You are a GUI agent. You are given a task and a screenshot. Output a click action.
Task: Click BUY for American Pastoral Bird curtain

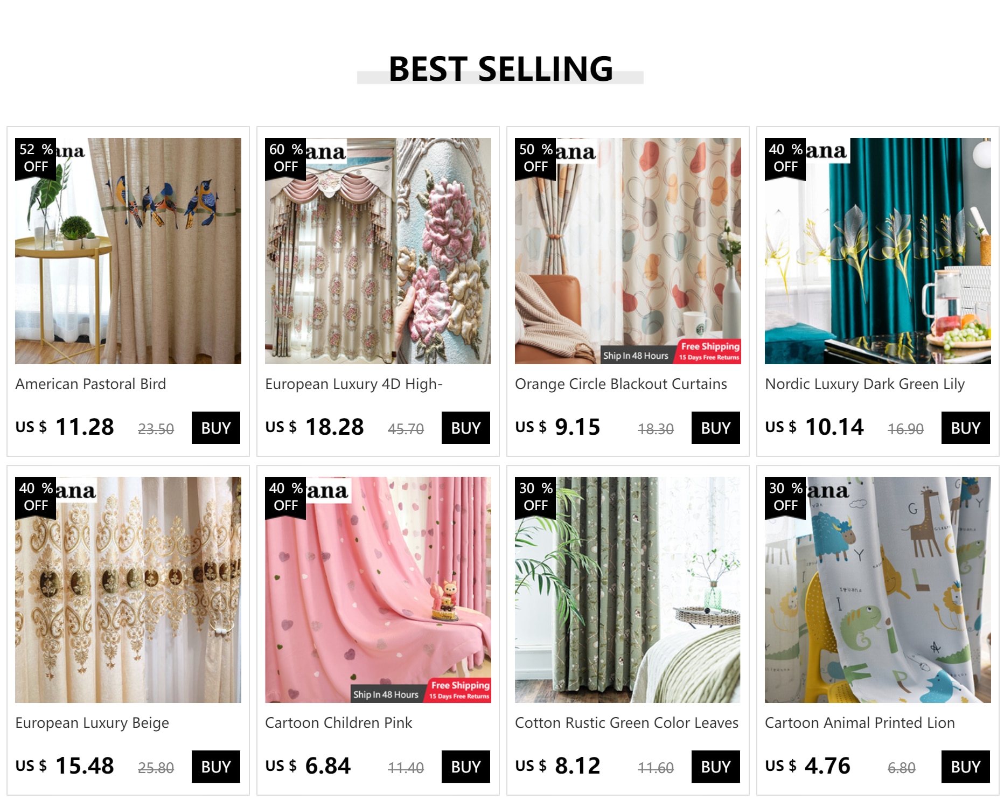pos(215,428)
